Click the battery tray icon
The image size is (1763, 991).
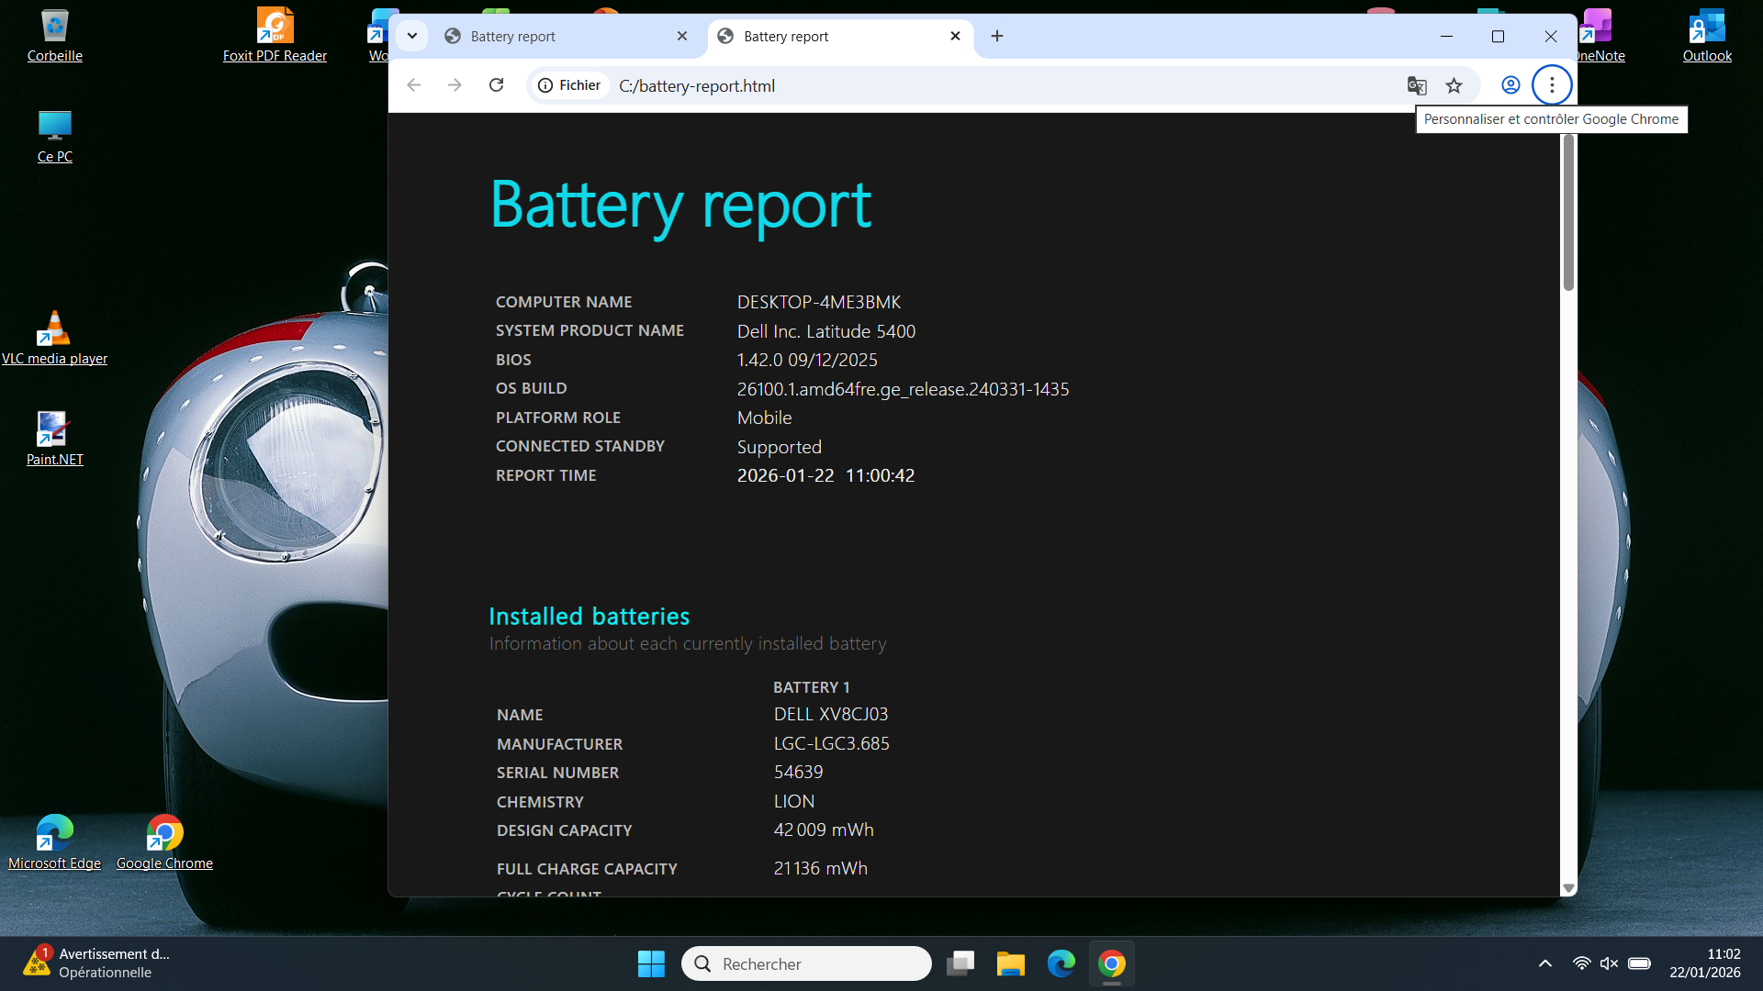pyautogui.click(x=1639, y=963)
